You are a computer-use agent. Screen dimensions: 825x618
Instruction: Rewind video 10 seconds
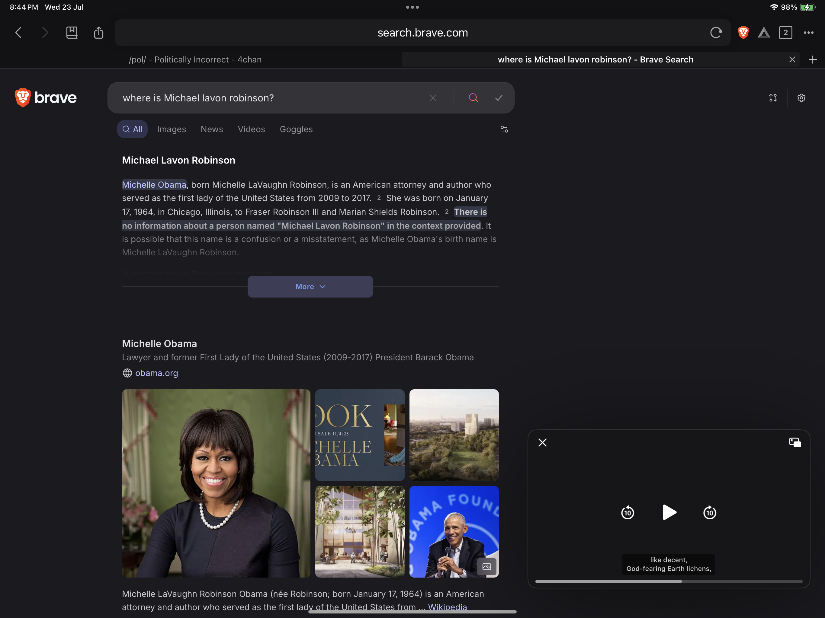click(627, 512)
